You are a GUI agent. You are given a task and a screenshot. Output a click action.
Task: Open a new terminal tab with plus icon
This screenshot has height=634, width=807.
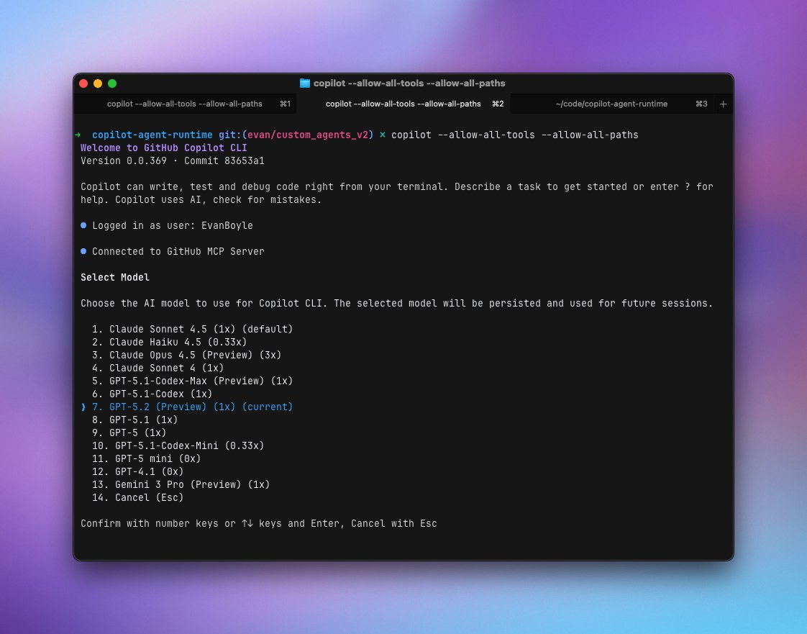[x=723, y=104]
